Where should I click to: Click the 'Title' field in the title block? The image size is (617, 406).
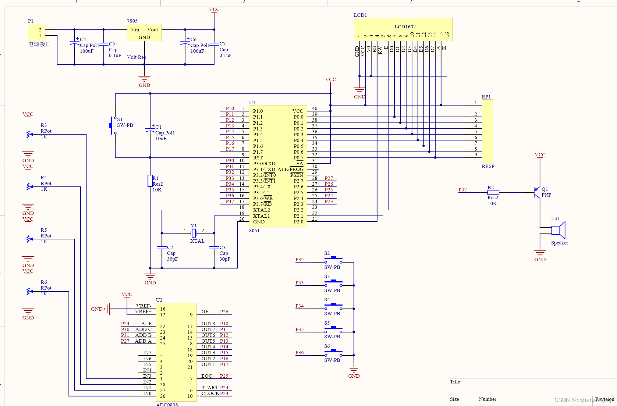pyautogui.click(x=455, y=382)
